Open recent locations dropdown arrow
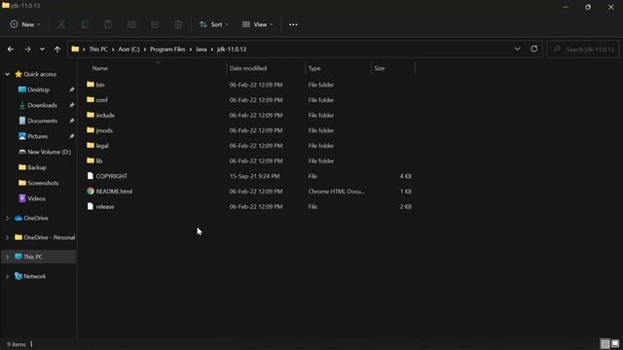The image size is (623, 350). click(42, 50)
